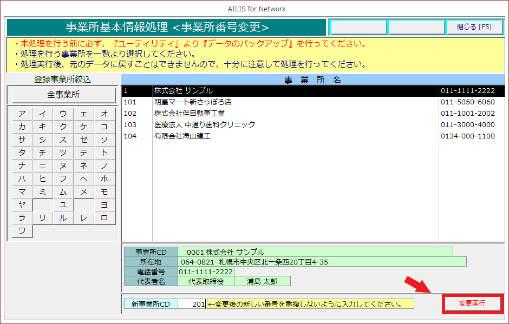Filter offices by サ kana key
This screenshot has width=509, height=324.
coord(22,140)
